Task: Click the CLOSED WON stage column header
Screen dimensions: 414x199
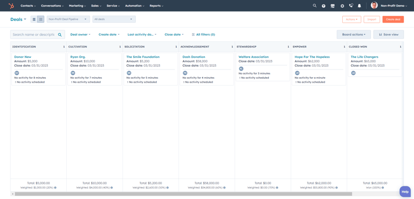Action: click(375, 47)
